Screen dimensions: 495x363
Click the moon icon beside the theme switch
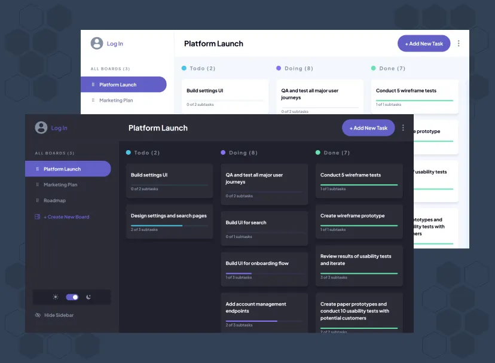coord(88,297)
